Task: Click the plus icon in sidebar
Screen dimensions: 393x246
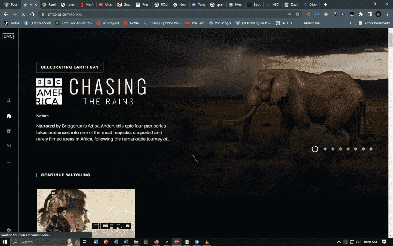Action: pos(9,162)
